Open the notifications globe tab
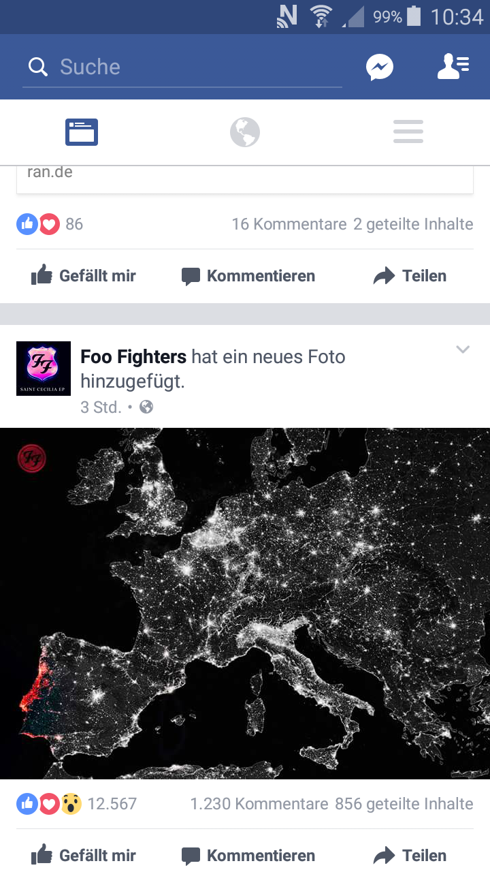Screen dimensions: 490x872 pos(245,132)
